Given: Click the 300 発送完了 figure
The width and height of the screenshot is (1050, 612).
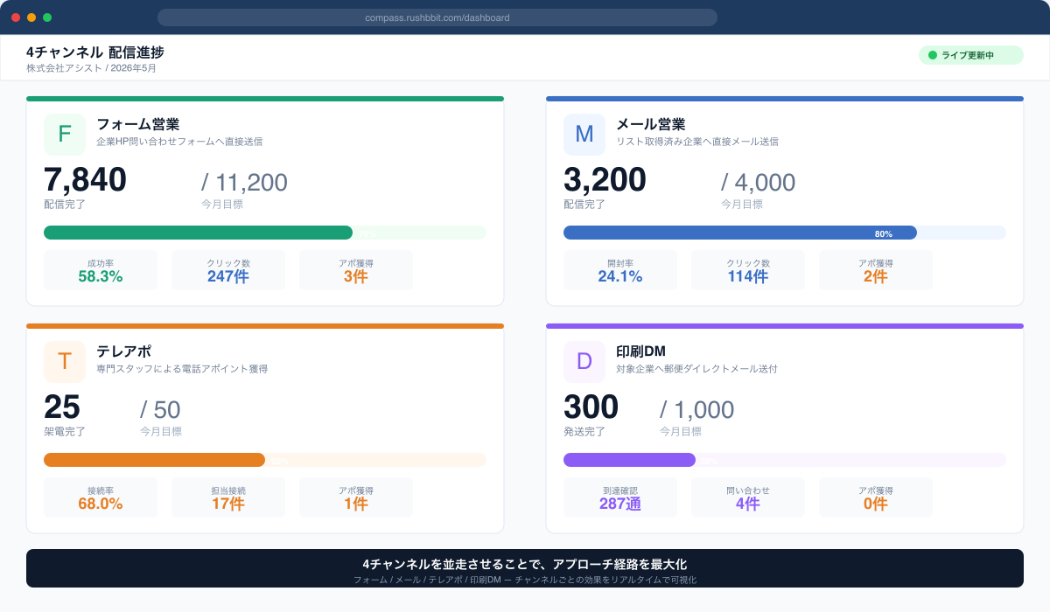Looking at the screenshot, I should click(x=591, y=407).
